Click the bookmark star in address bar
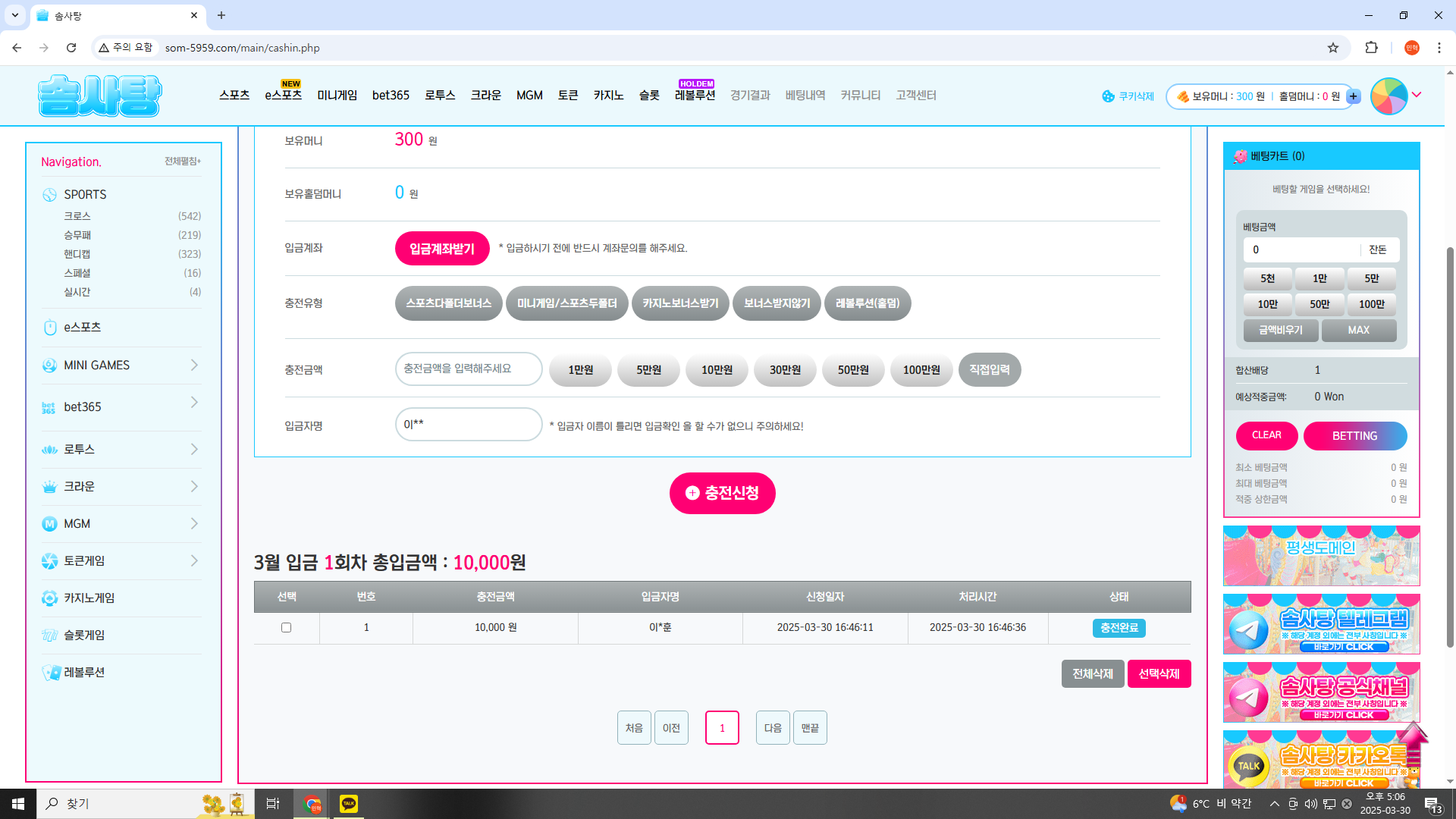This screenshot has width=1456, height=819. (1333, 48)
